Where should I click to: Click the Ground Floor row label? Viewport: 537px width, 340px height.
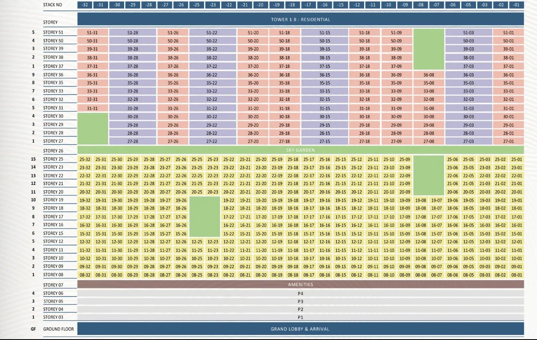tap(59, 329)
